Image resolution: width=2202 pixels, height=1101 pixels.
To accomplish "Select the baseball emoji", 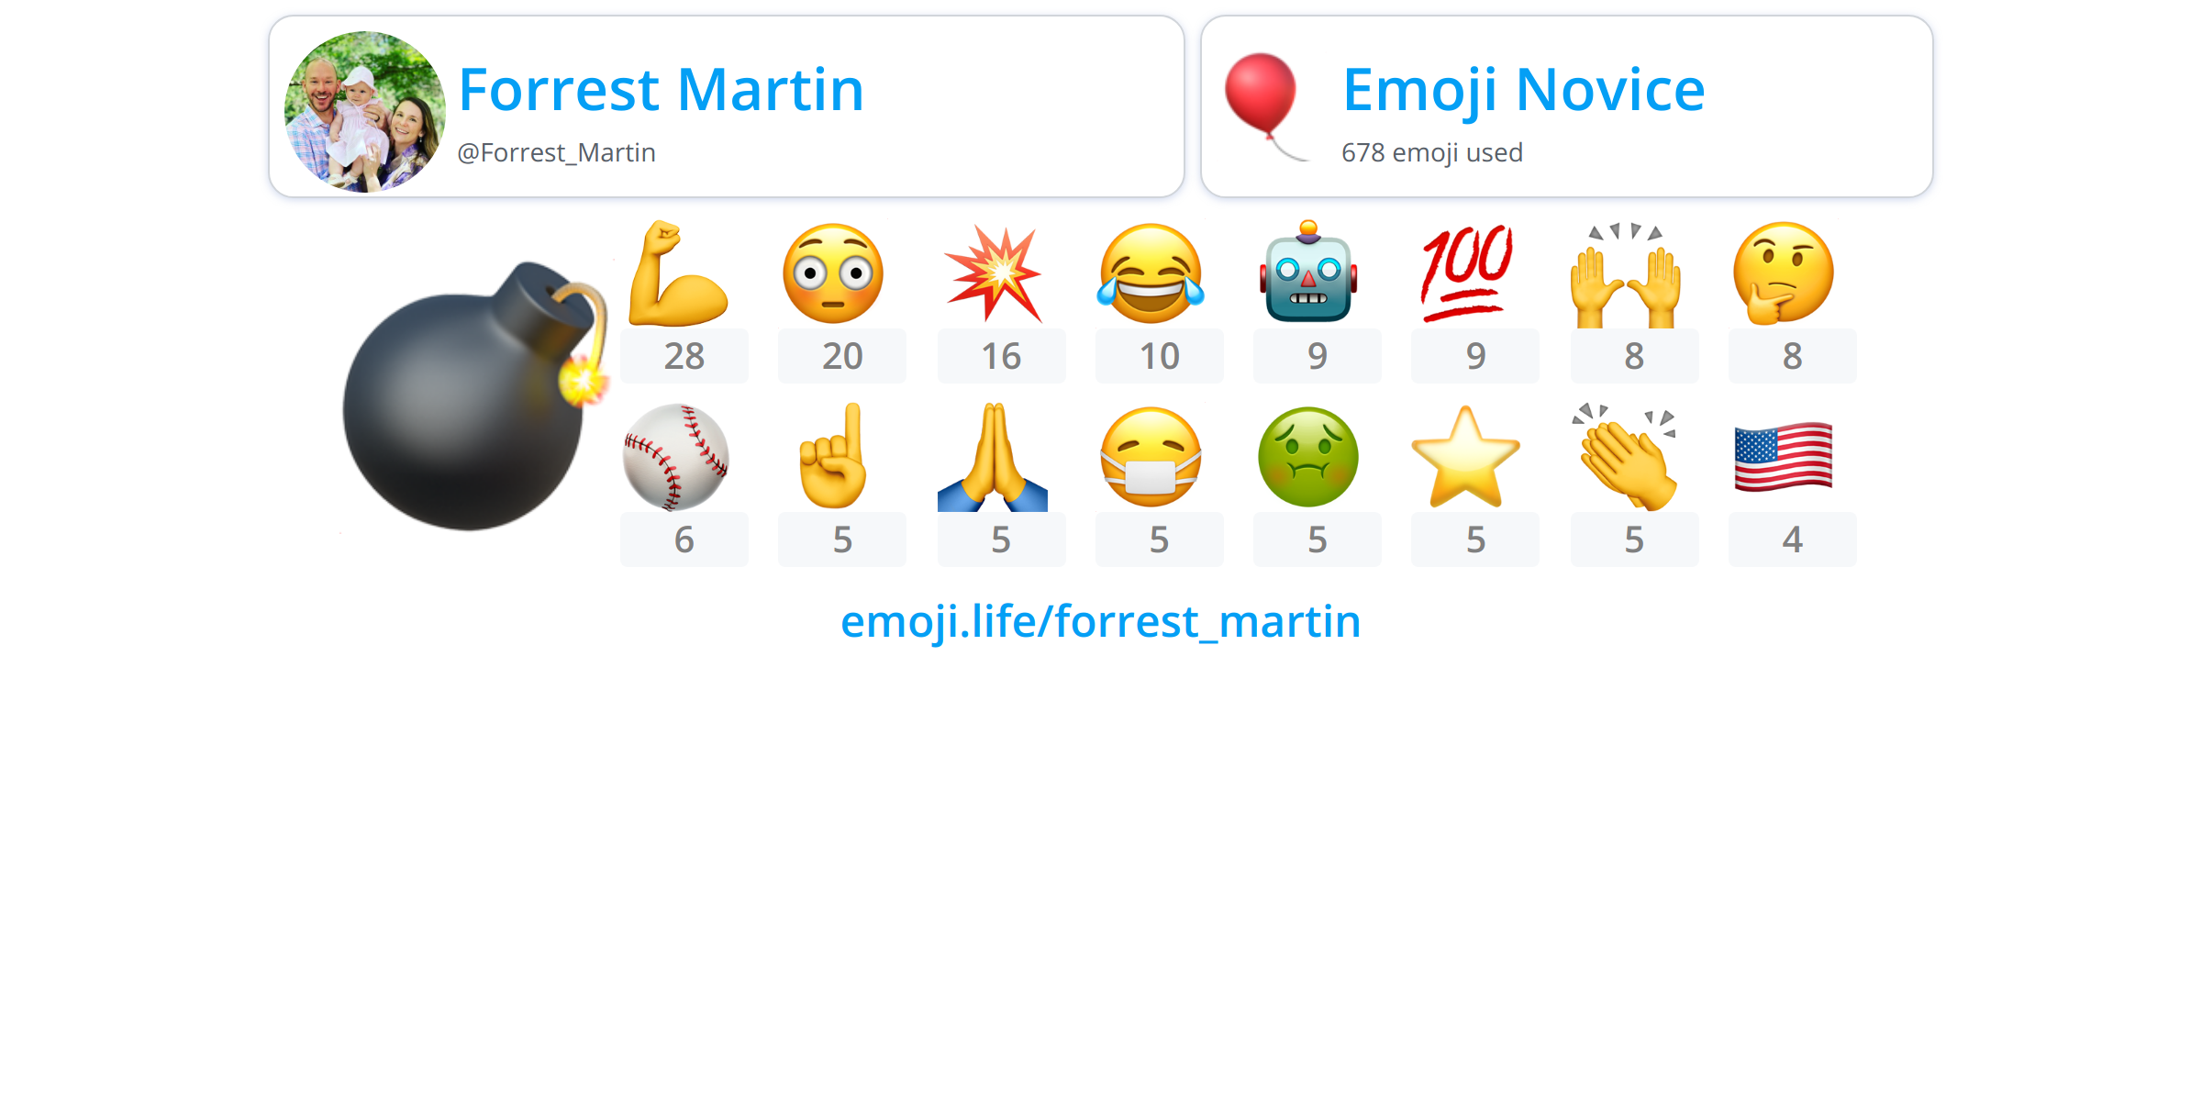I will click(676, 457).
